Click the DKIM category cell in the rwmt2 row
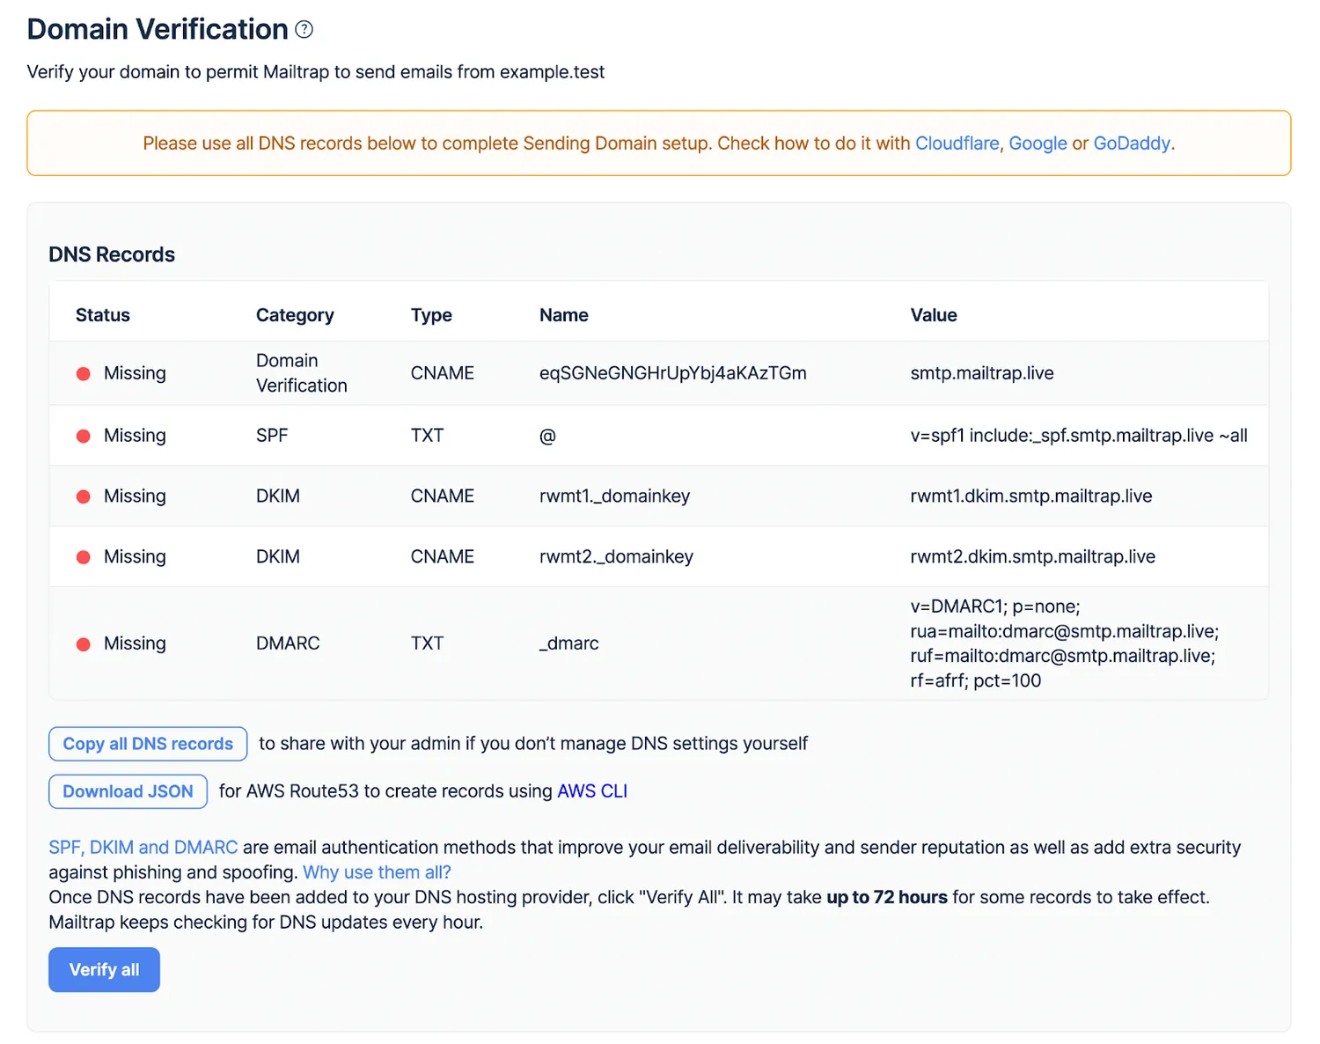 coord(278,557)
